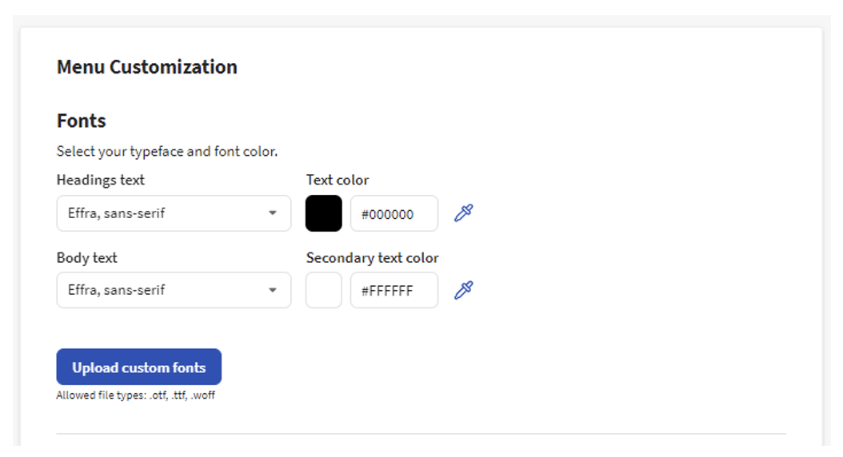Click the Body text font value field
Screen dimensions: 843x457
coord(160,290)
